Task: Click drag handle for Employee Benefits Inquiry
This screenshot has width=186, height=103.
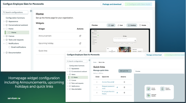Action: click(97, 93)
